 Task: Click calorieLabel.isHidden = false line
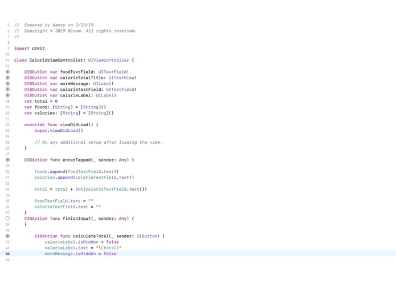(81, 242)
